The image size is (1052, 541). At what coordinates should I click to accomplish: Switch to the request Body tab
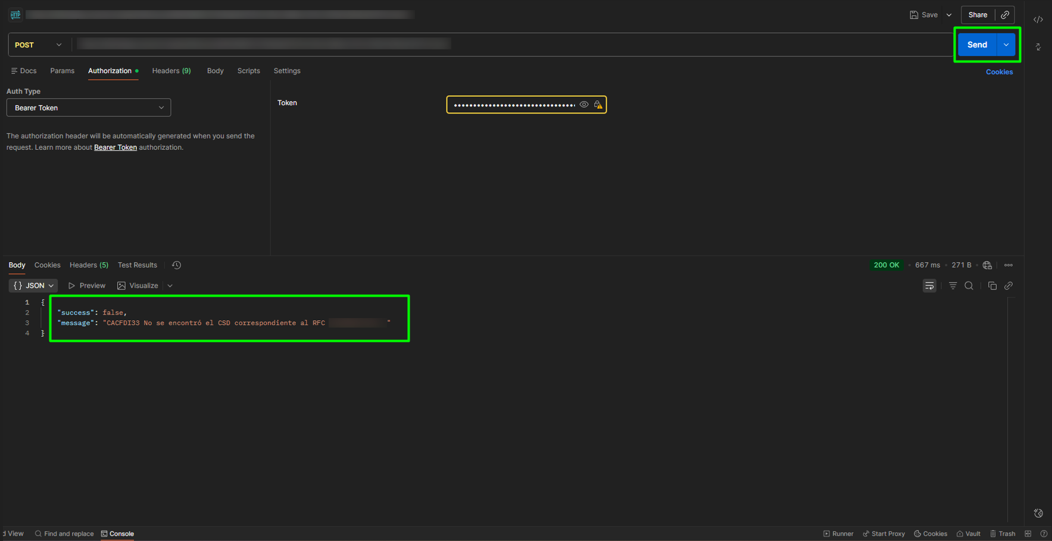tap(215, 71)
